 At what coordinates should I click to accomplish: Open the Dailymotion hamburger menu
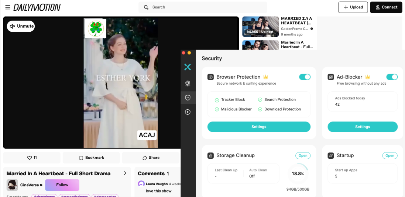point(7,7)
